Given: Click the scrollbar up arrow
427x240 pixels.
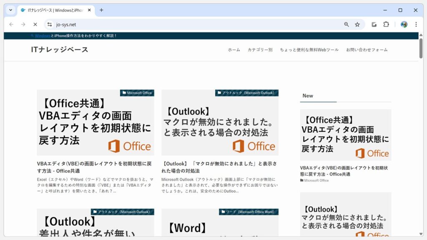Looking at the screenshot, I should [x=421, y=35].
